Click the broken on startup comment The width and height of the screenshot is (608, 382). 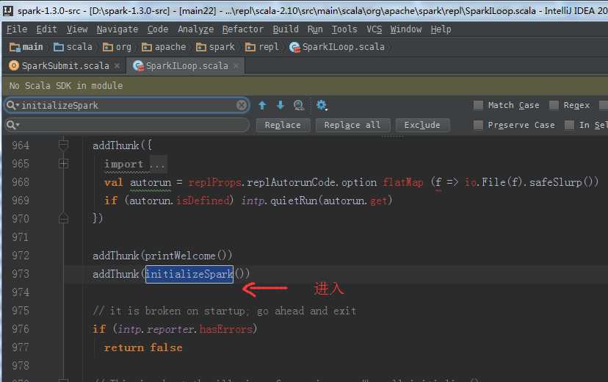[x=225, y=311]
